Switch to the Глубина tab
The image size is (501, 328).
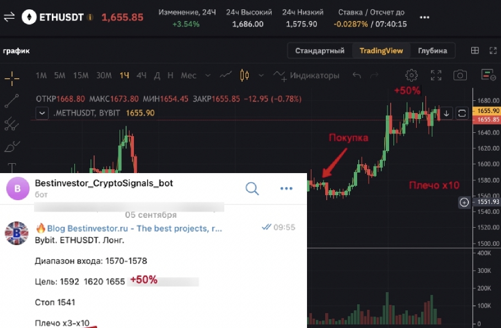tap(432, 51)
